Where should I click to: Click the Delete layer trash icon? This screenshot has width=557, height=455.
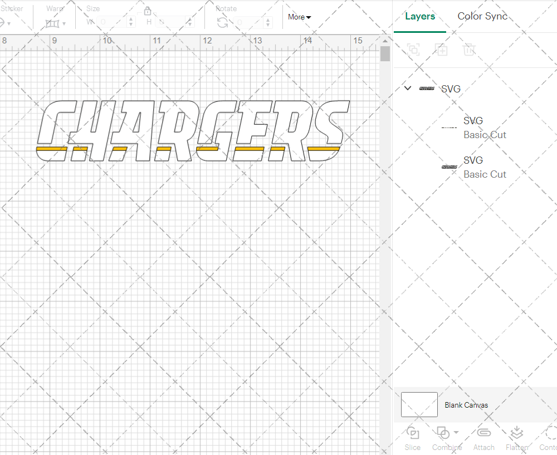coord(469,50)
